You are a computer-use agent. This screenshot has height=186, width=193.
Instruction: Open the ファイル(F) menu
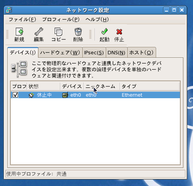(22, 20)
